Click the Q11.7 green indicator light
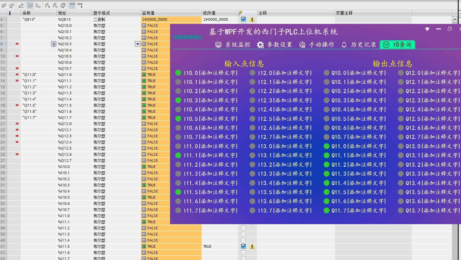461x260 pixels. (326, 211)
